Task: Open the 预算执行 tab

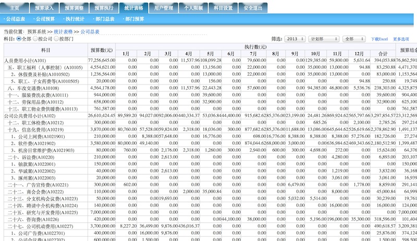Action: (x=104, y=8)
